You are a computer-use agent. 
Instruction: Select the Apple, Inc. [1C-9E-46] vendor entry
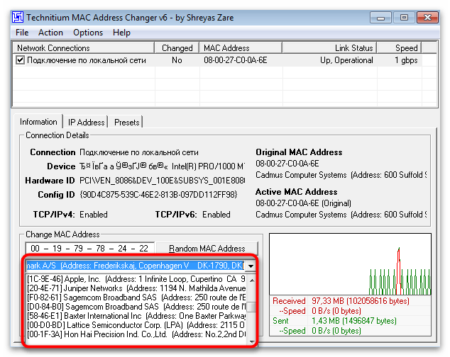click(136, 279)
